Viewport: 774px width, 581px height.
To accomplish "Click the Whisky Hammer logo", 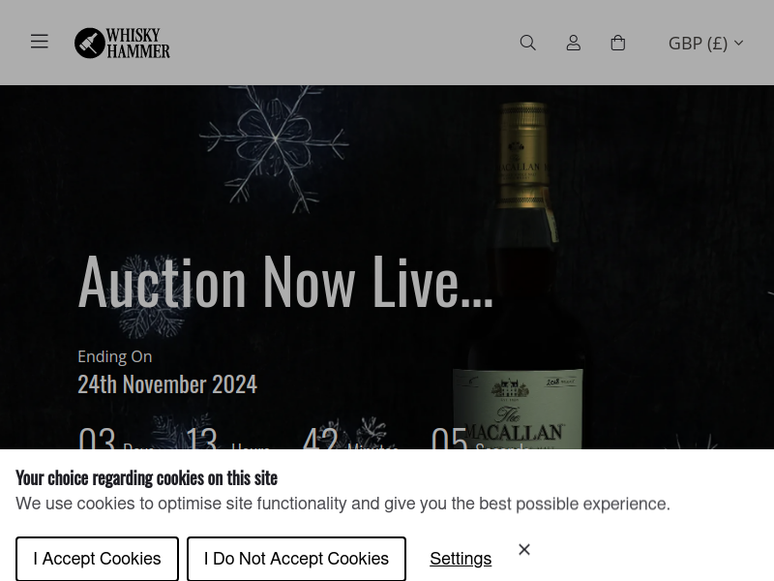I will [x=122, y=43].
